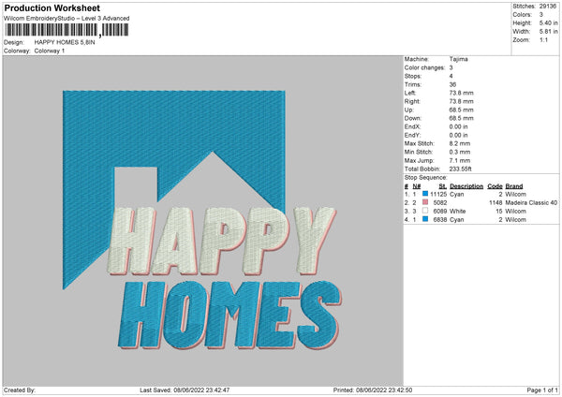Image resolution: width=562 pixels, height=397 pixels.
Task: Click the stitch count 11125 in stop 1
Action: [438, 194]
